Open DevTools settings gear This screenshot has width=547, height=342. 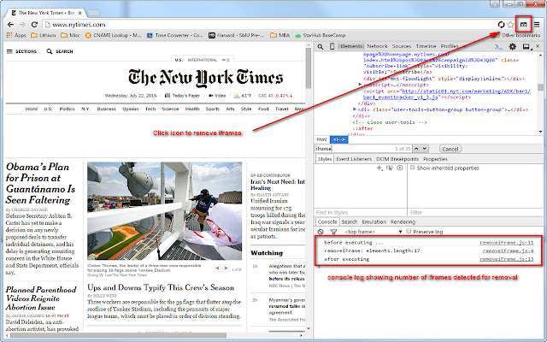click(513, 46)
